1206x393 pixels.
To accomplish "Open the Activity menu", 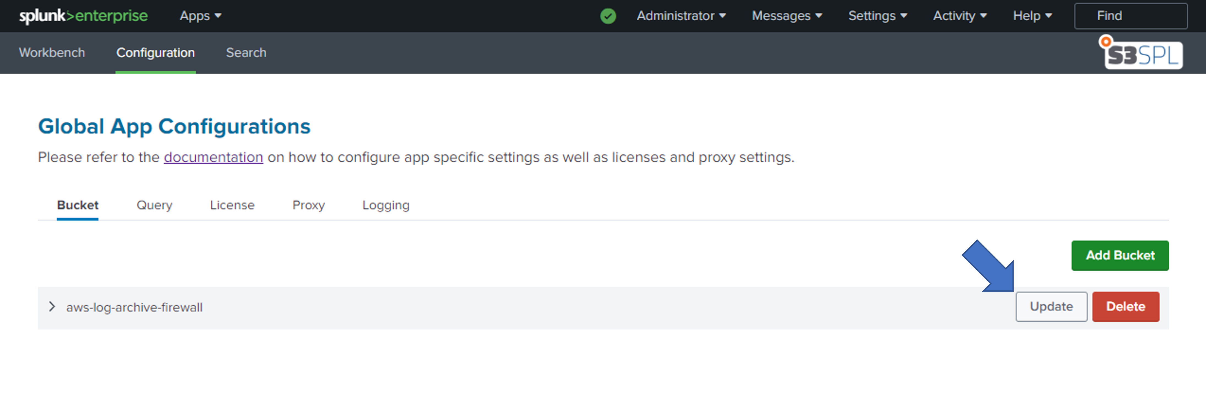I will tap(960, 16).
